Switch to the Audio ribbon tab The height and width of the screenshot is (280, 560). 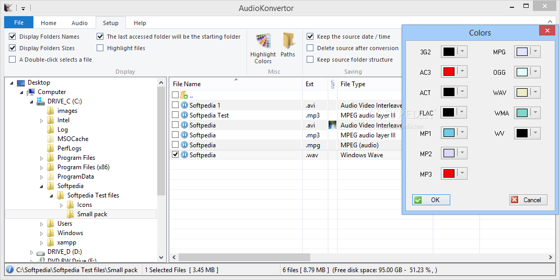[x=79, y=23]
